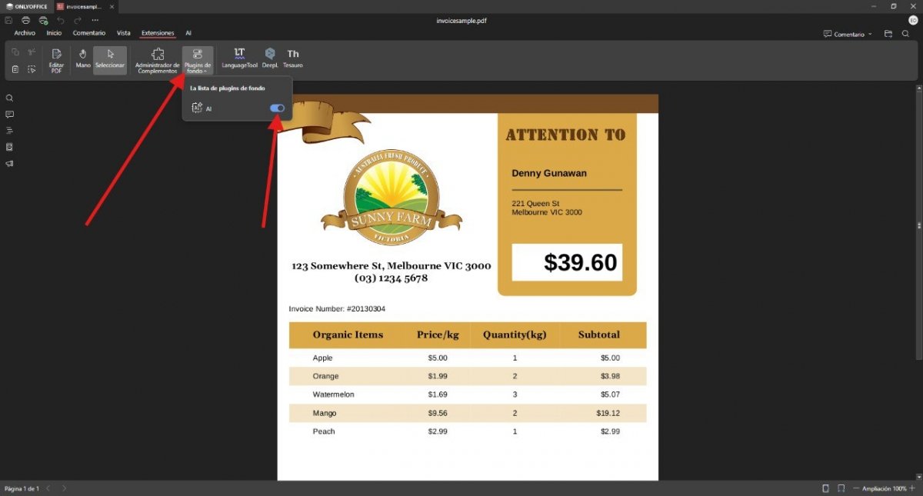
Task: Select the Mano hand tool
Action: (x=83, y=58)
